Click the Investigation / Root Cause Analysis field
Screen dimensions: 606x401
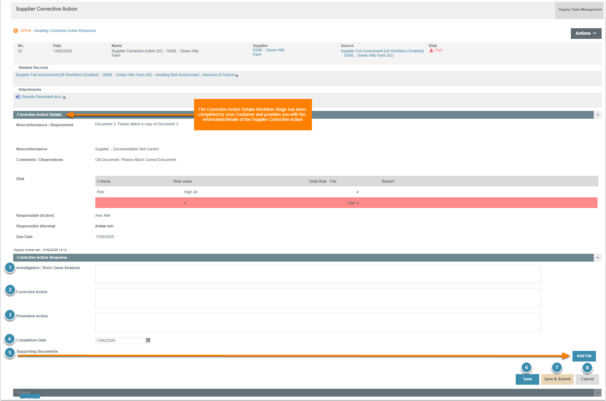tap(318, 274)
